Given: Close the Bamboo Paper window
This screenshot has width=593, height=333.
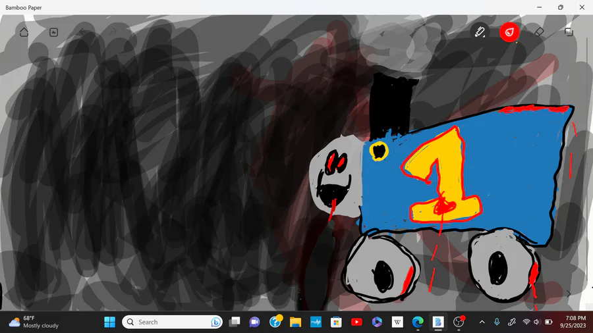Looking at the screenshot, I should [x=582, y=7].
